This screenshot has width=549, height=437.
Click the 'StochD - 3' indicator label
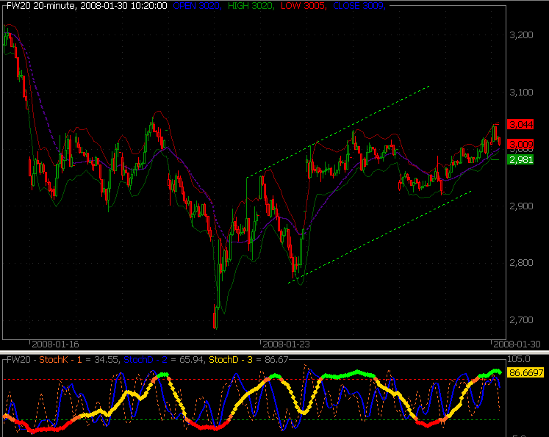point(230,360)
